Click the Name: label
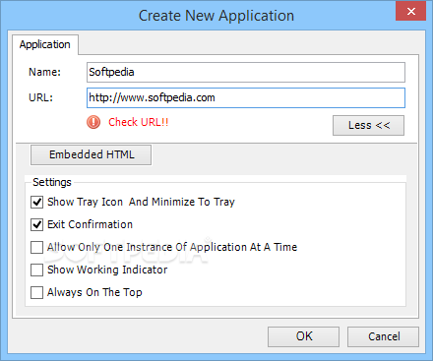The image size is (433, 361). coord(45,72)
